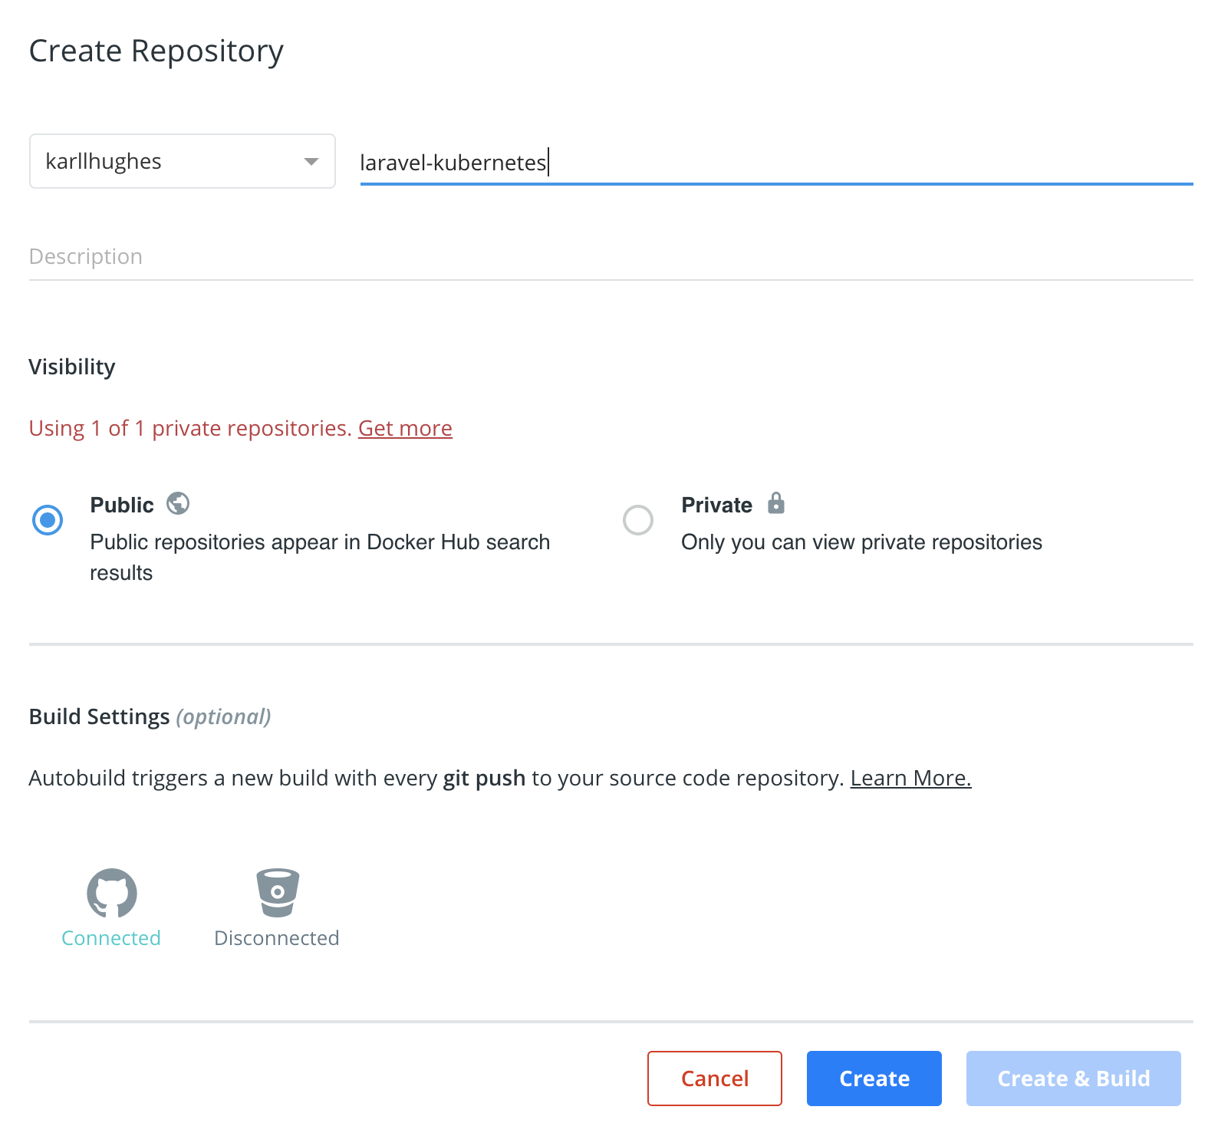Click the Build Settings (optional) heading
Screen dimensions: 1218x1123
point(150,716)
